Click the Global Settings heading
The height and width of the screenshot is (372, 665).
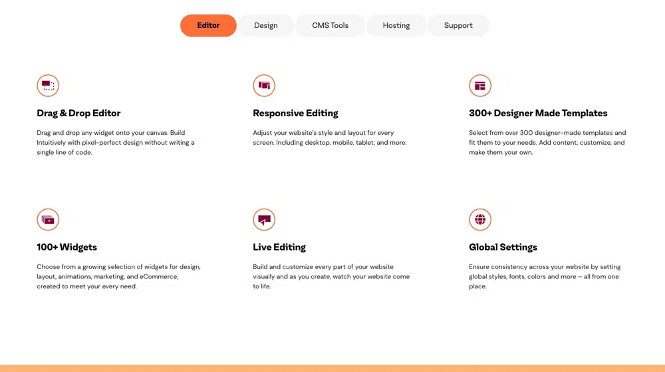[x=503, y=247]
